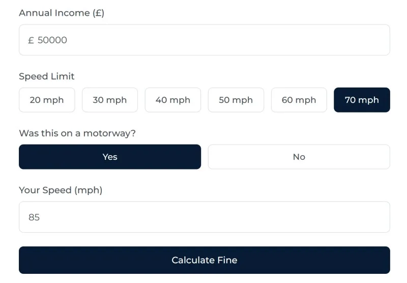Click the empty area right of 50000

pos(229,40)
